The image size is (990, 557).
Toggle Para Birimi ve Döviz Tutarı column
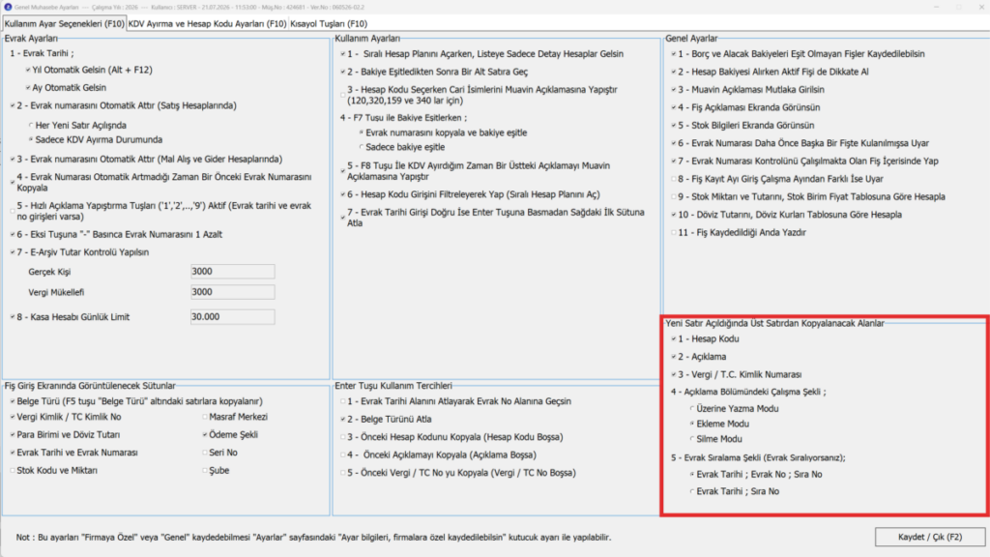click(13, 435)
